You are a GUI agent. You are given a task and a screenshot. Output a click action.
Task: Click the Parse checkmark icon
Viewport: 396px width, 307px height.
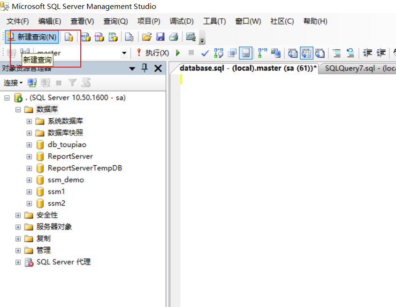point(205,53)
